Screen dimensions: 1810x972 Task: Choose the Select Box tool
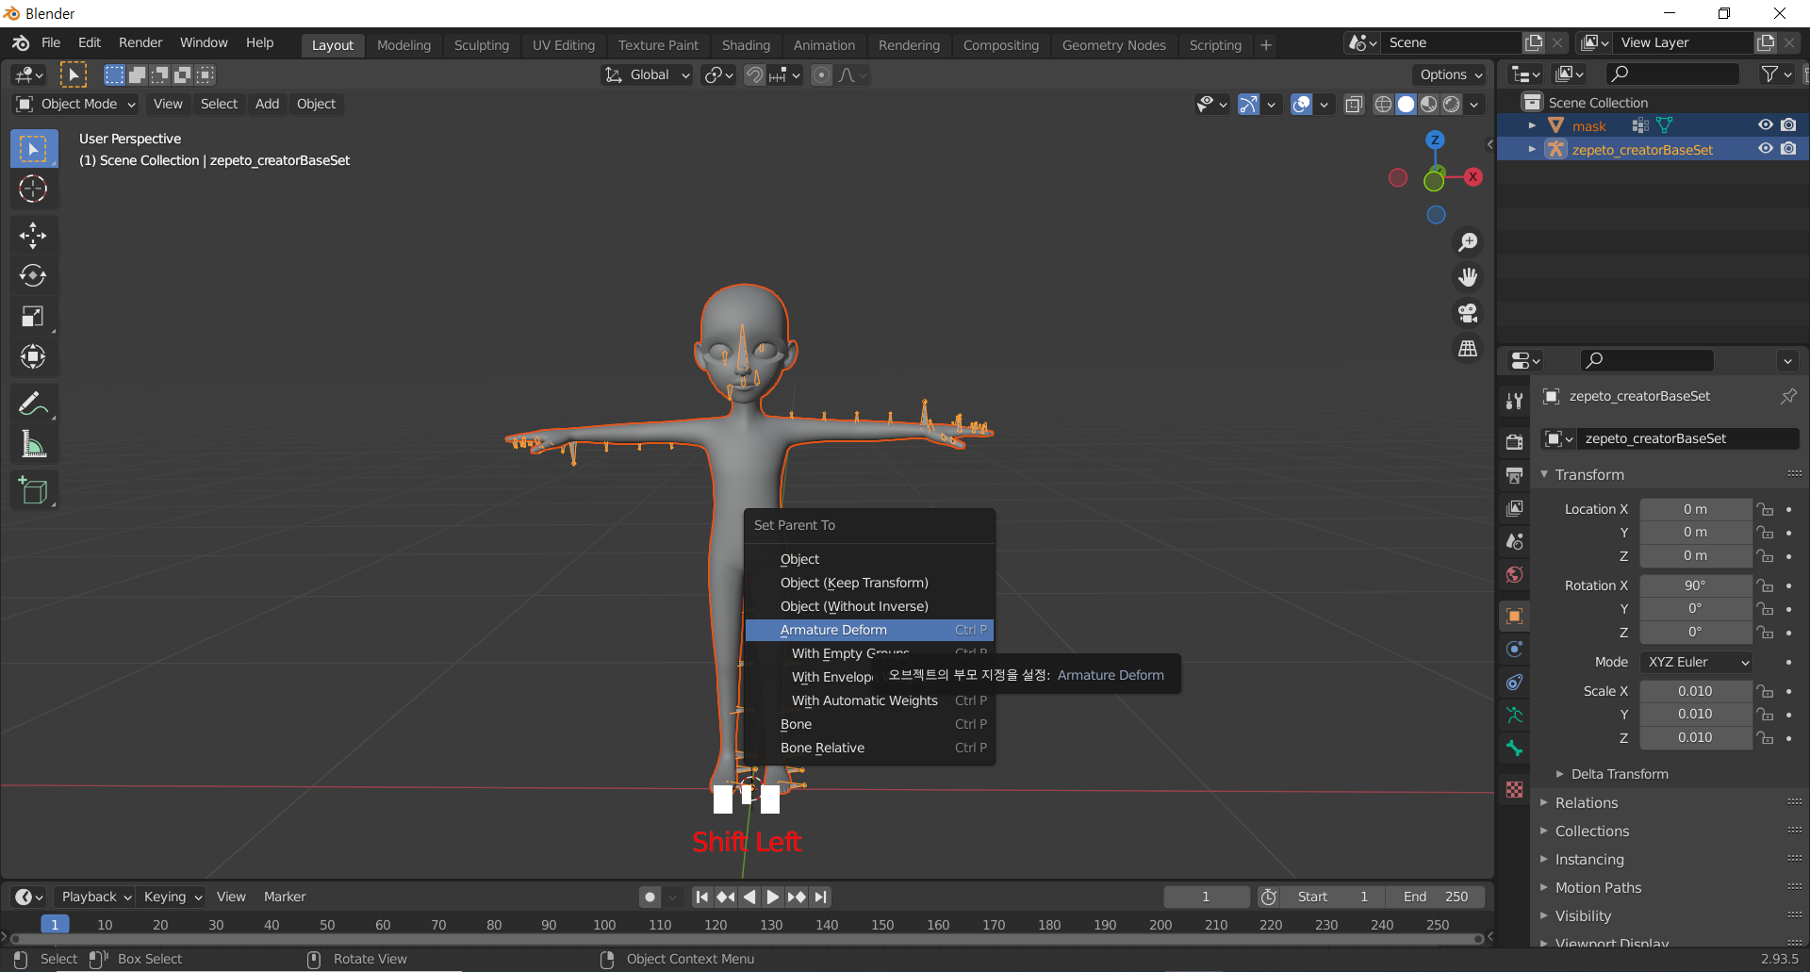point(33,149)
